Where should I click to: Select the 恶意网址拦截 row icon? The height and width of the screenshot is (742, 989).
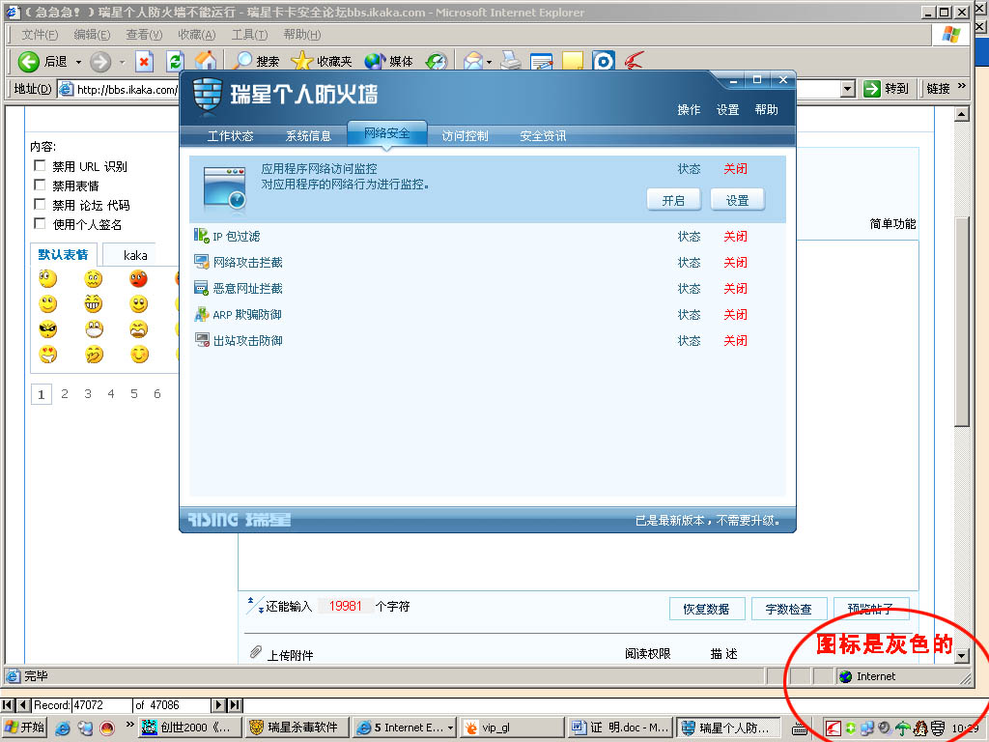(x=201, y=288)
